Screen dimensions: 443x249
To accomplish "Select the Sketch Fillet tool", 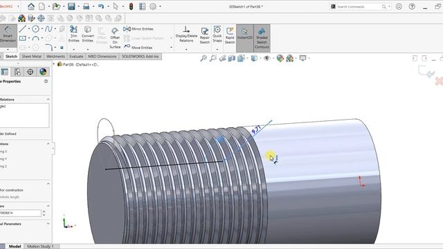I will point(49,47).
